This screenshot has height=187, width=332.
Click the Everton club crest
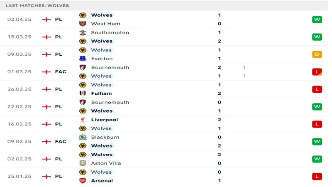pos(83,59)
